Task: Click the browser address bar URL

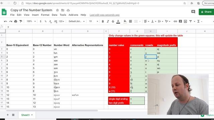Action: tap(82, 3)
